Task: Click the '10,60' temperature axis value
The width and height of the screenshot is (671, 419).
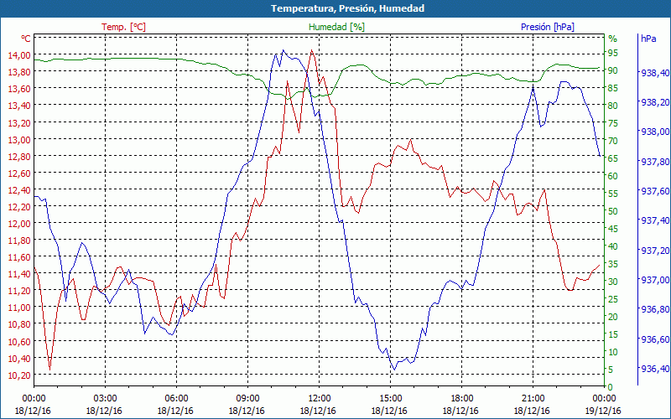Action: click(x=18, y=341)
